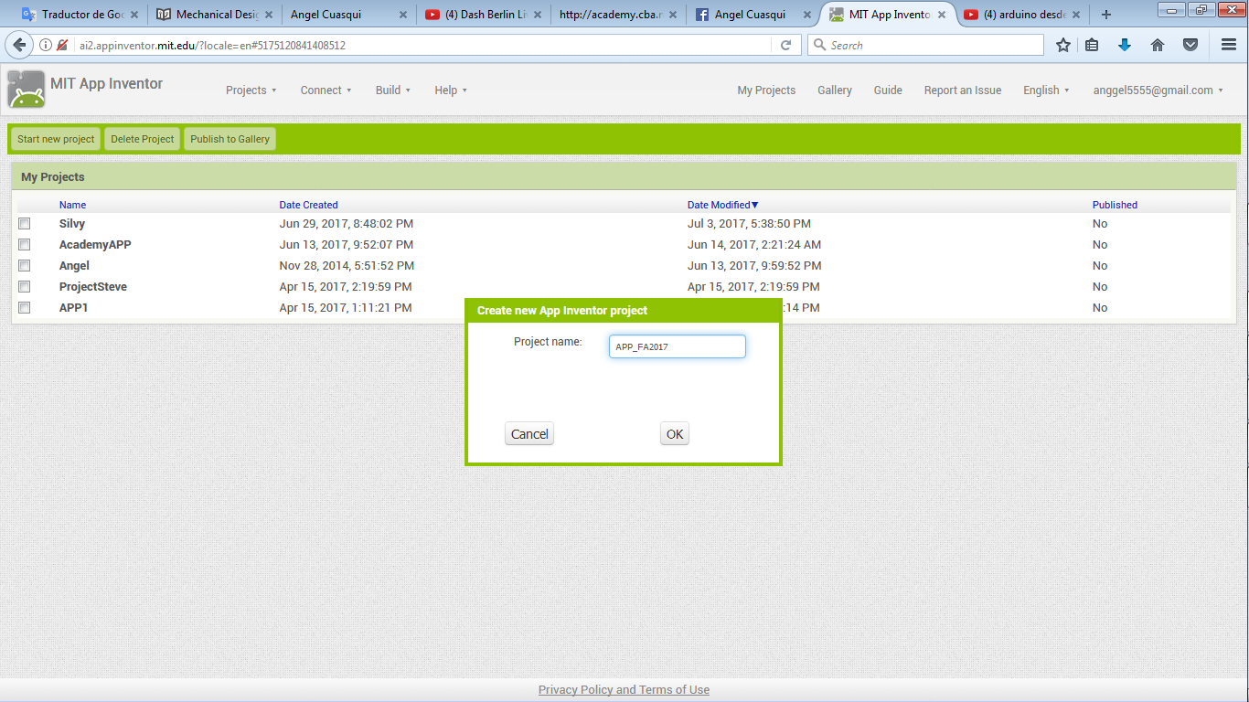Open the Pocket icon in toolbar
Image resolution: width=1249 pixels, height=702 pixels.
tap(1190, 45)
